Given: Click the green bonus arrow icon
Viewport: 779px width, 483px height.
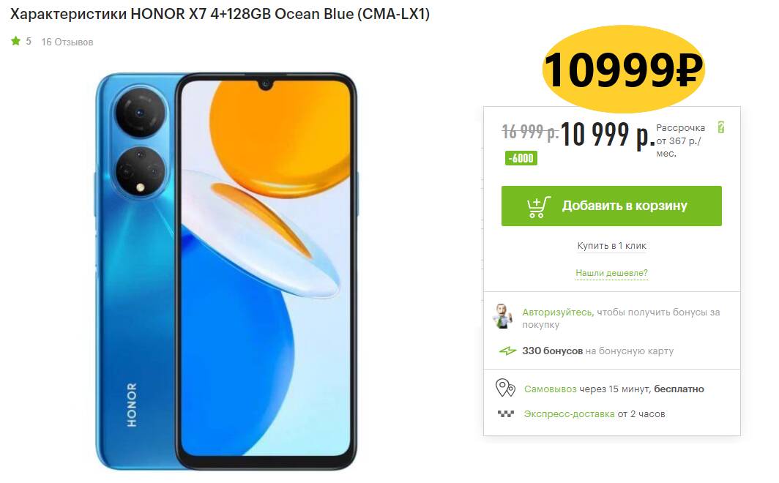Looking at the screenshot, I should (508, 351).
